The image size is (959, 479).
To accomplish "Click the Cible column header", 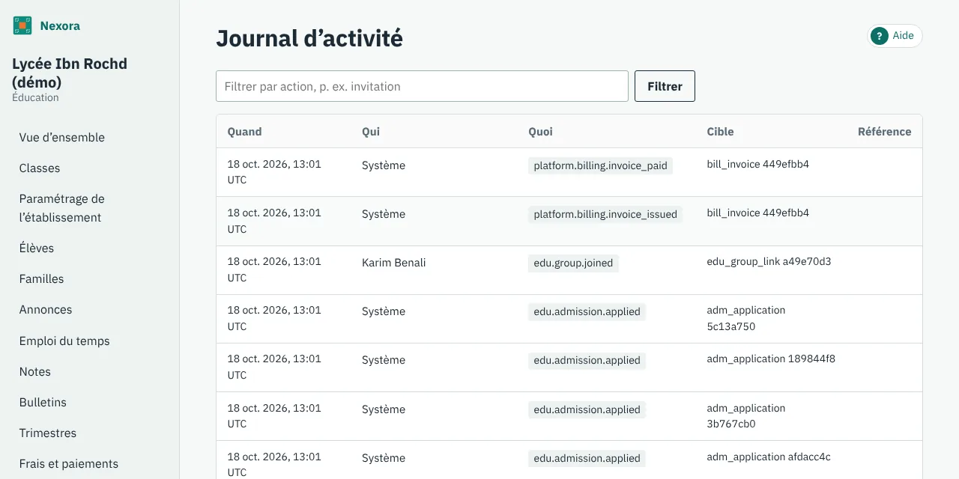I will (x=720, y=132).
